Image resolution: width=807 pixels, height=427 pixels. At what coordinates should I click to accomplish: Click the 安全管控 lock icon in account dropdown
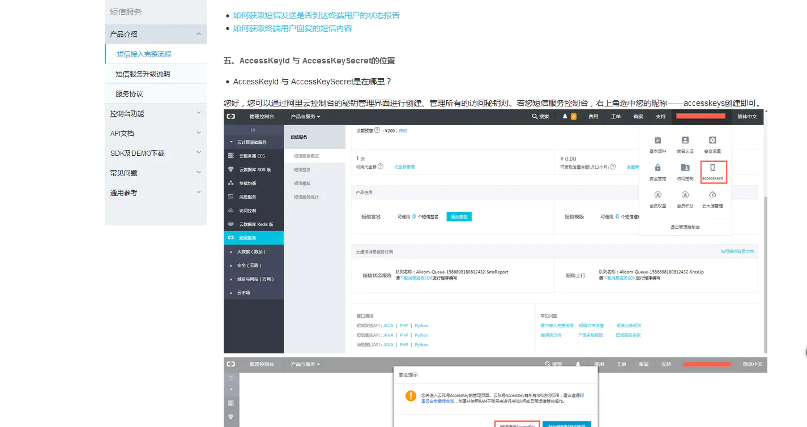tap(657, 168)
